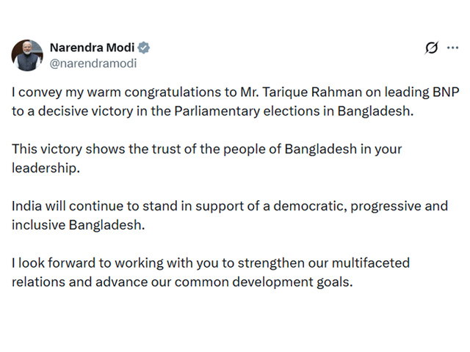Click the word 'leadership.' in the post

(45, 168)
